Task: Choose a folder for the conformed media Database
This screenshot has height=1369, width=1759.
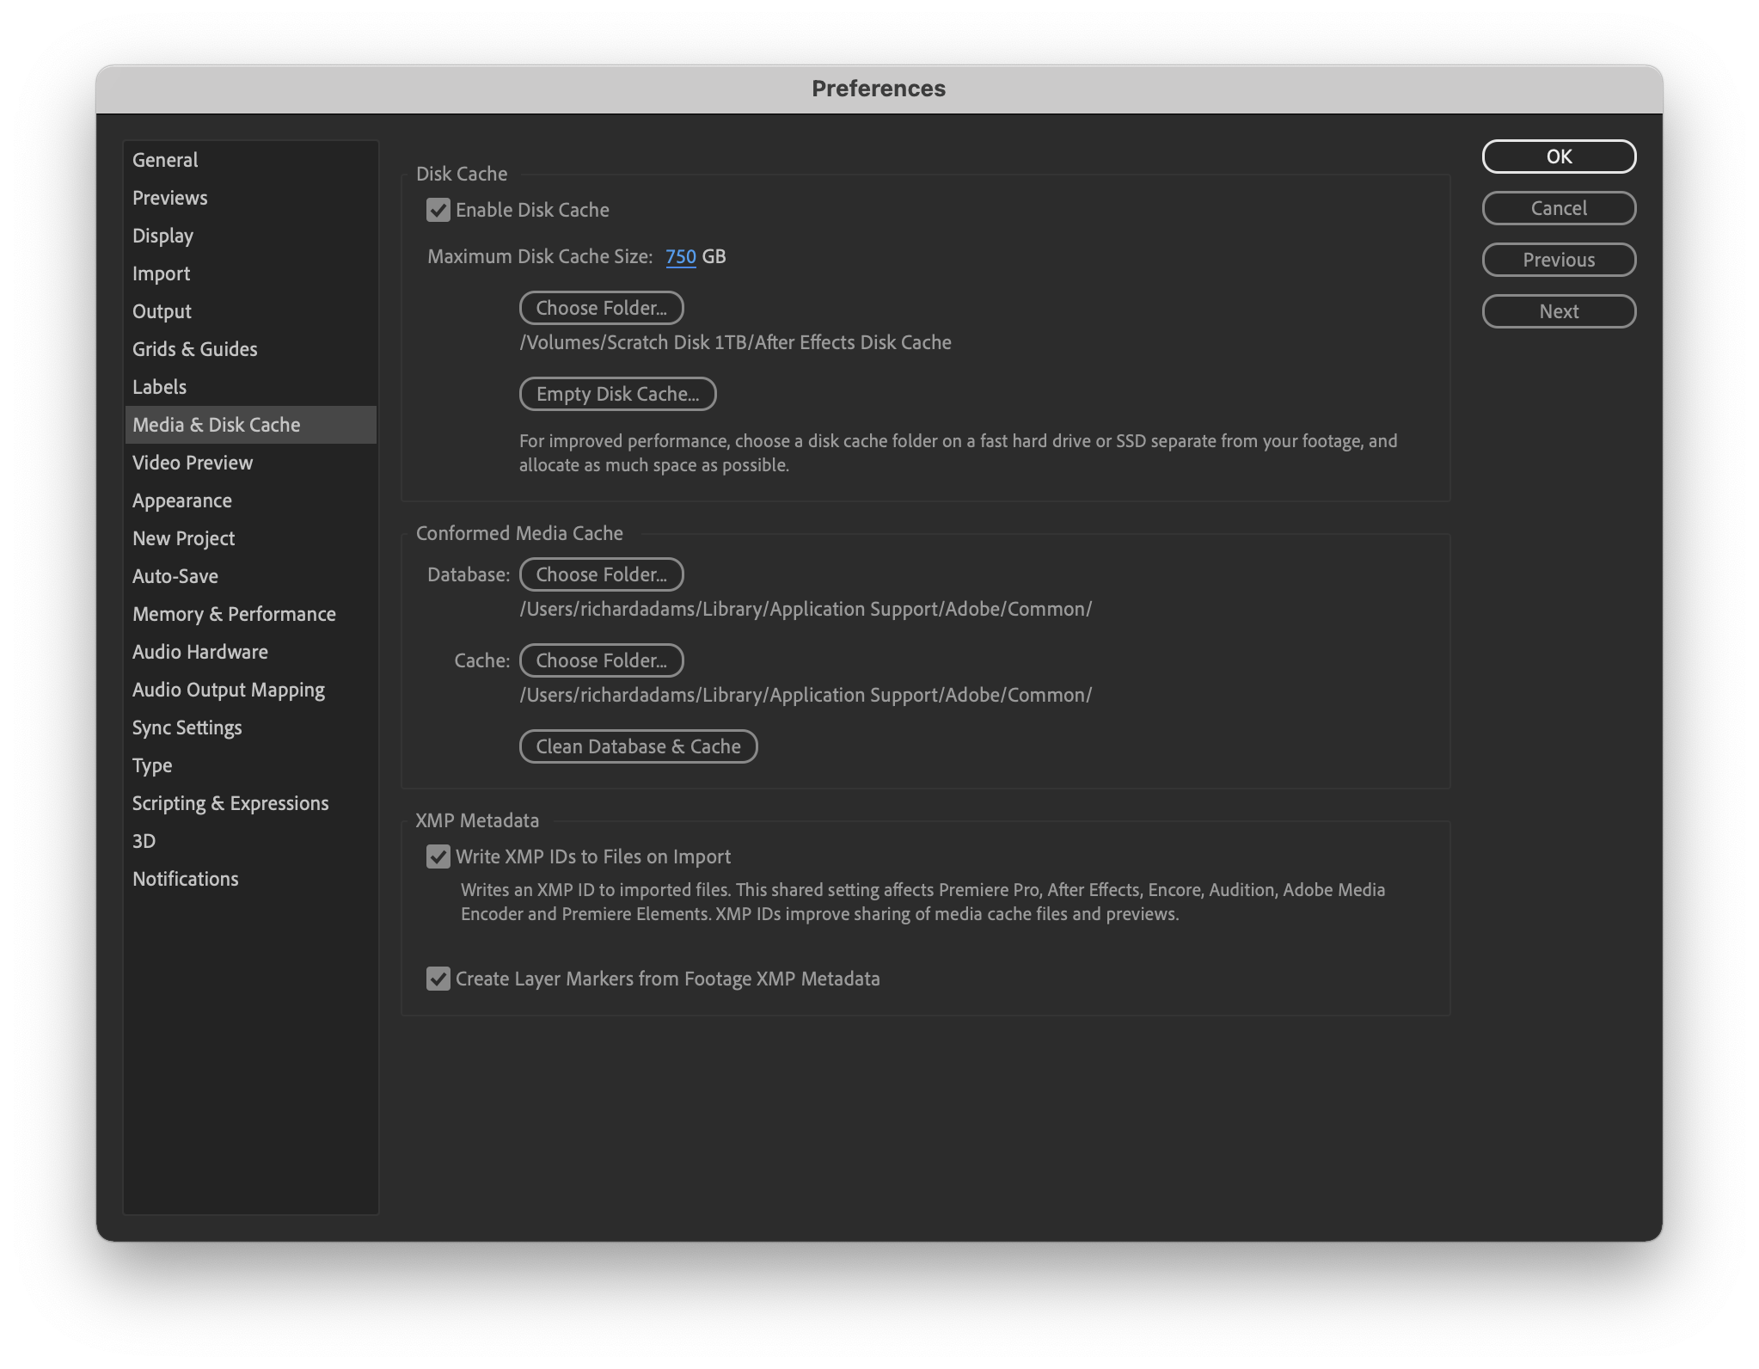Action: pos(601,574)
